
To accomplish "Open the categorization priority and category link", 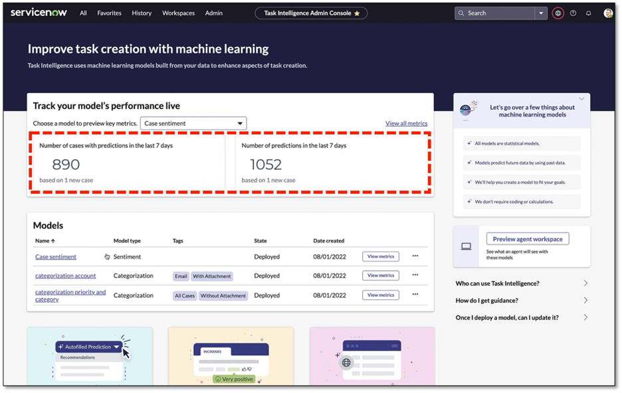I will coord(70,295).
